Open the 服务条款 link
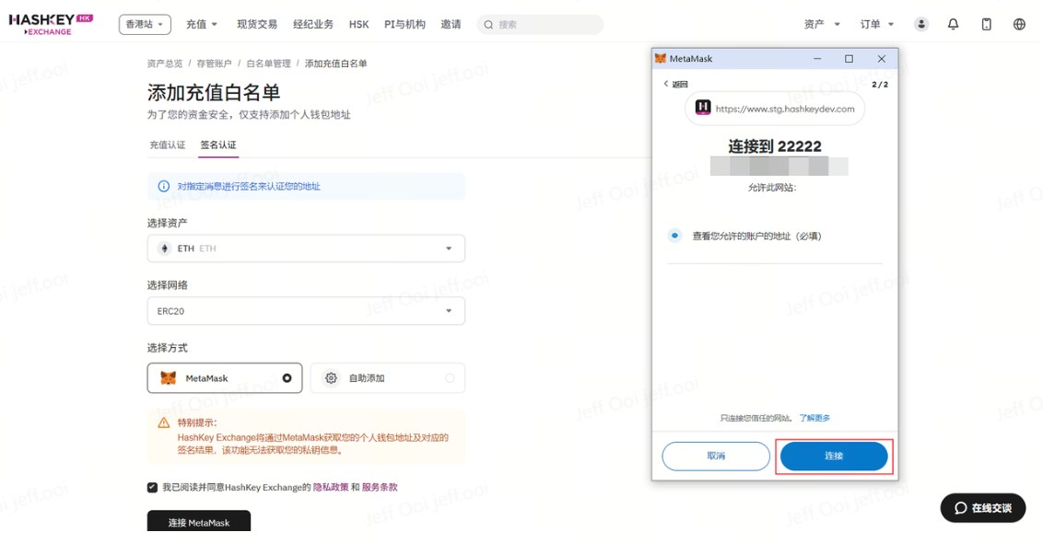 [x=380, y=487]
